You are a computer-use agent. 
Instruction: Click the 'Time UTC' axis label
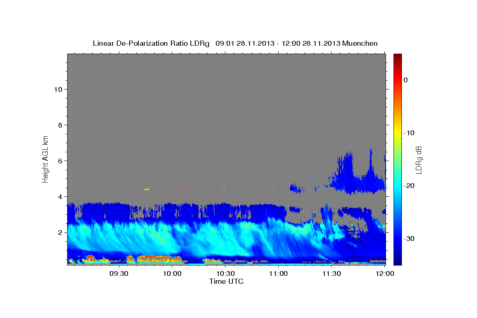226,281
